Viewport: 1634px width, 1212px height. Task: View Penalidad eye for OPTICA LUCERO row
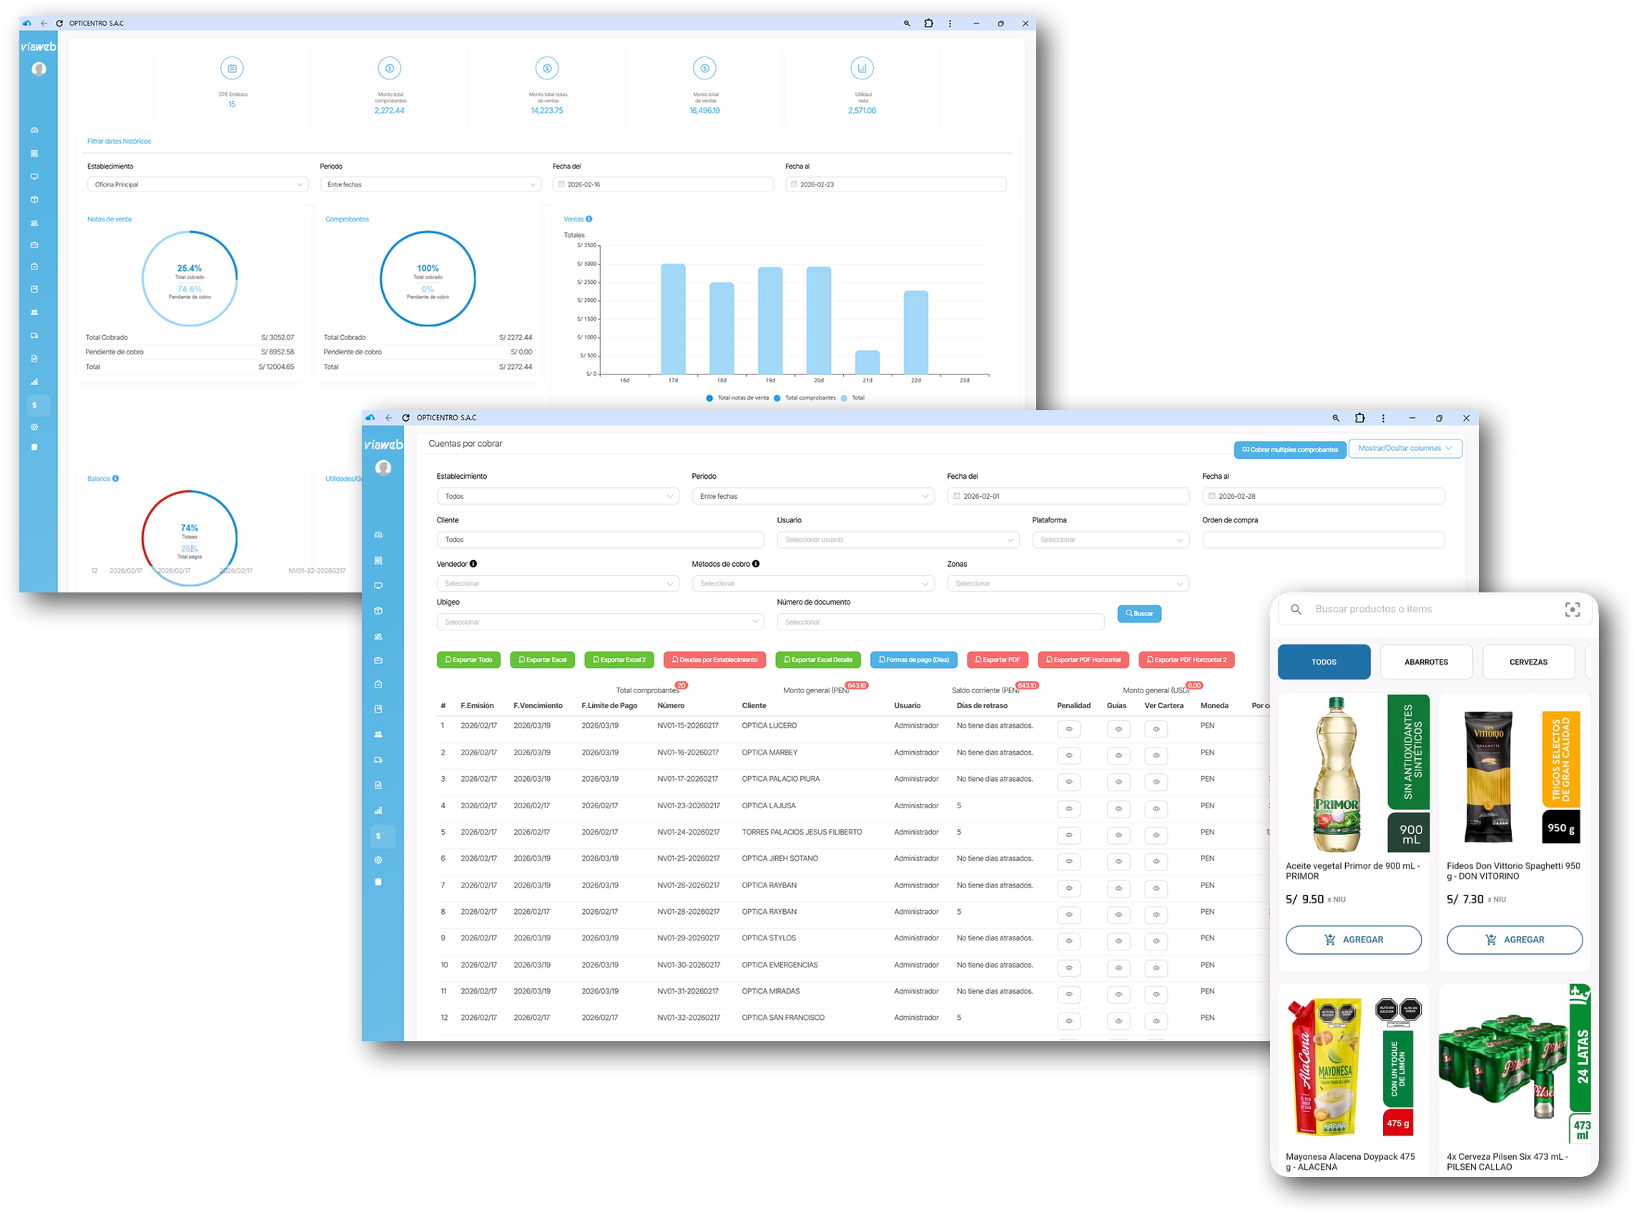(1069, 730)
